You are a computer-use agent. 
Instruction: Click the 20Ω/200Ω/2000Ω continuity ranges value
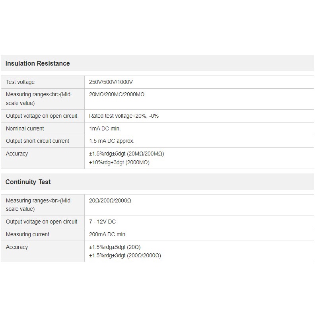[110, 200]
